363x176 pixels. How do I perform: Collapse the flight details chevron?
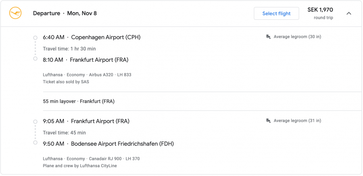point(349,13)
